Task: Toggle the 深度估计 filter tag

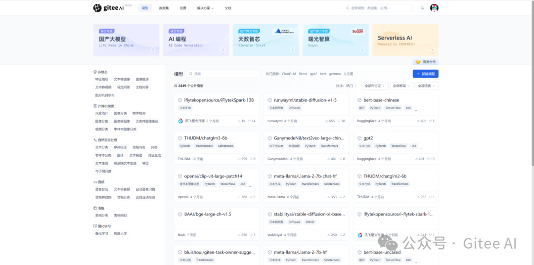Action: point(102,113)
